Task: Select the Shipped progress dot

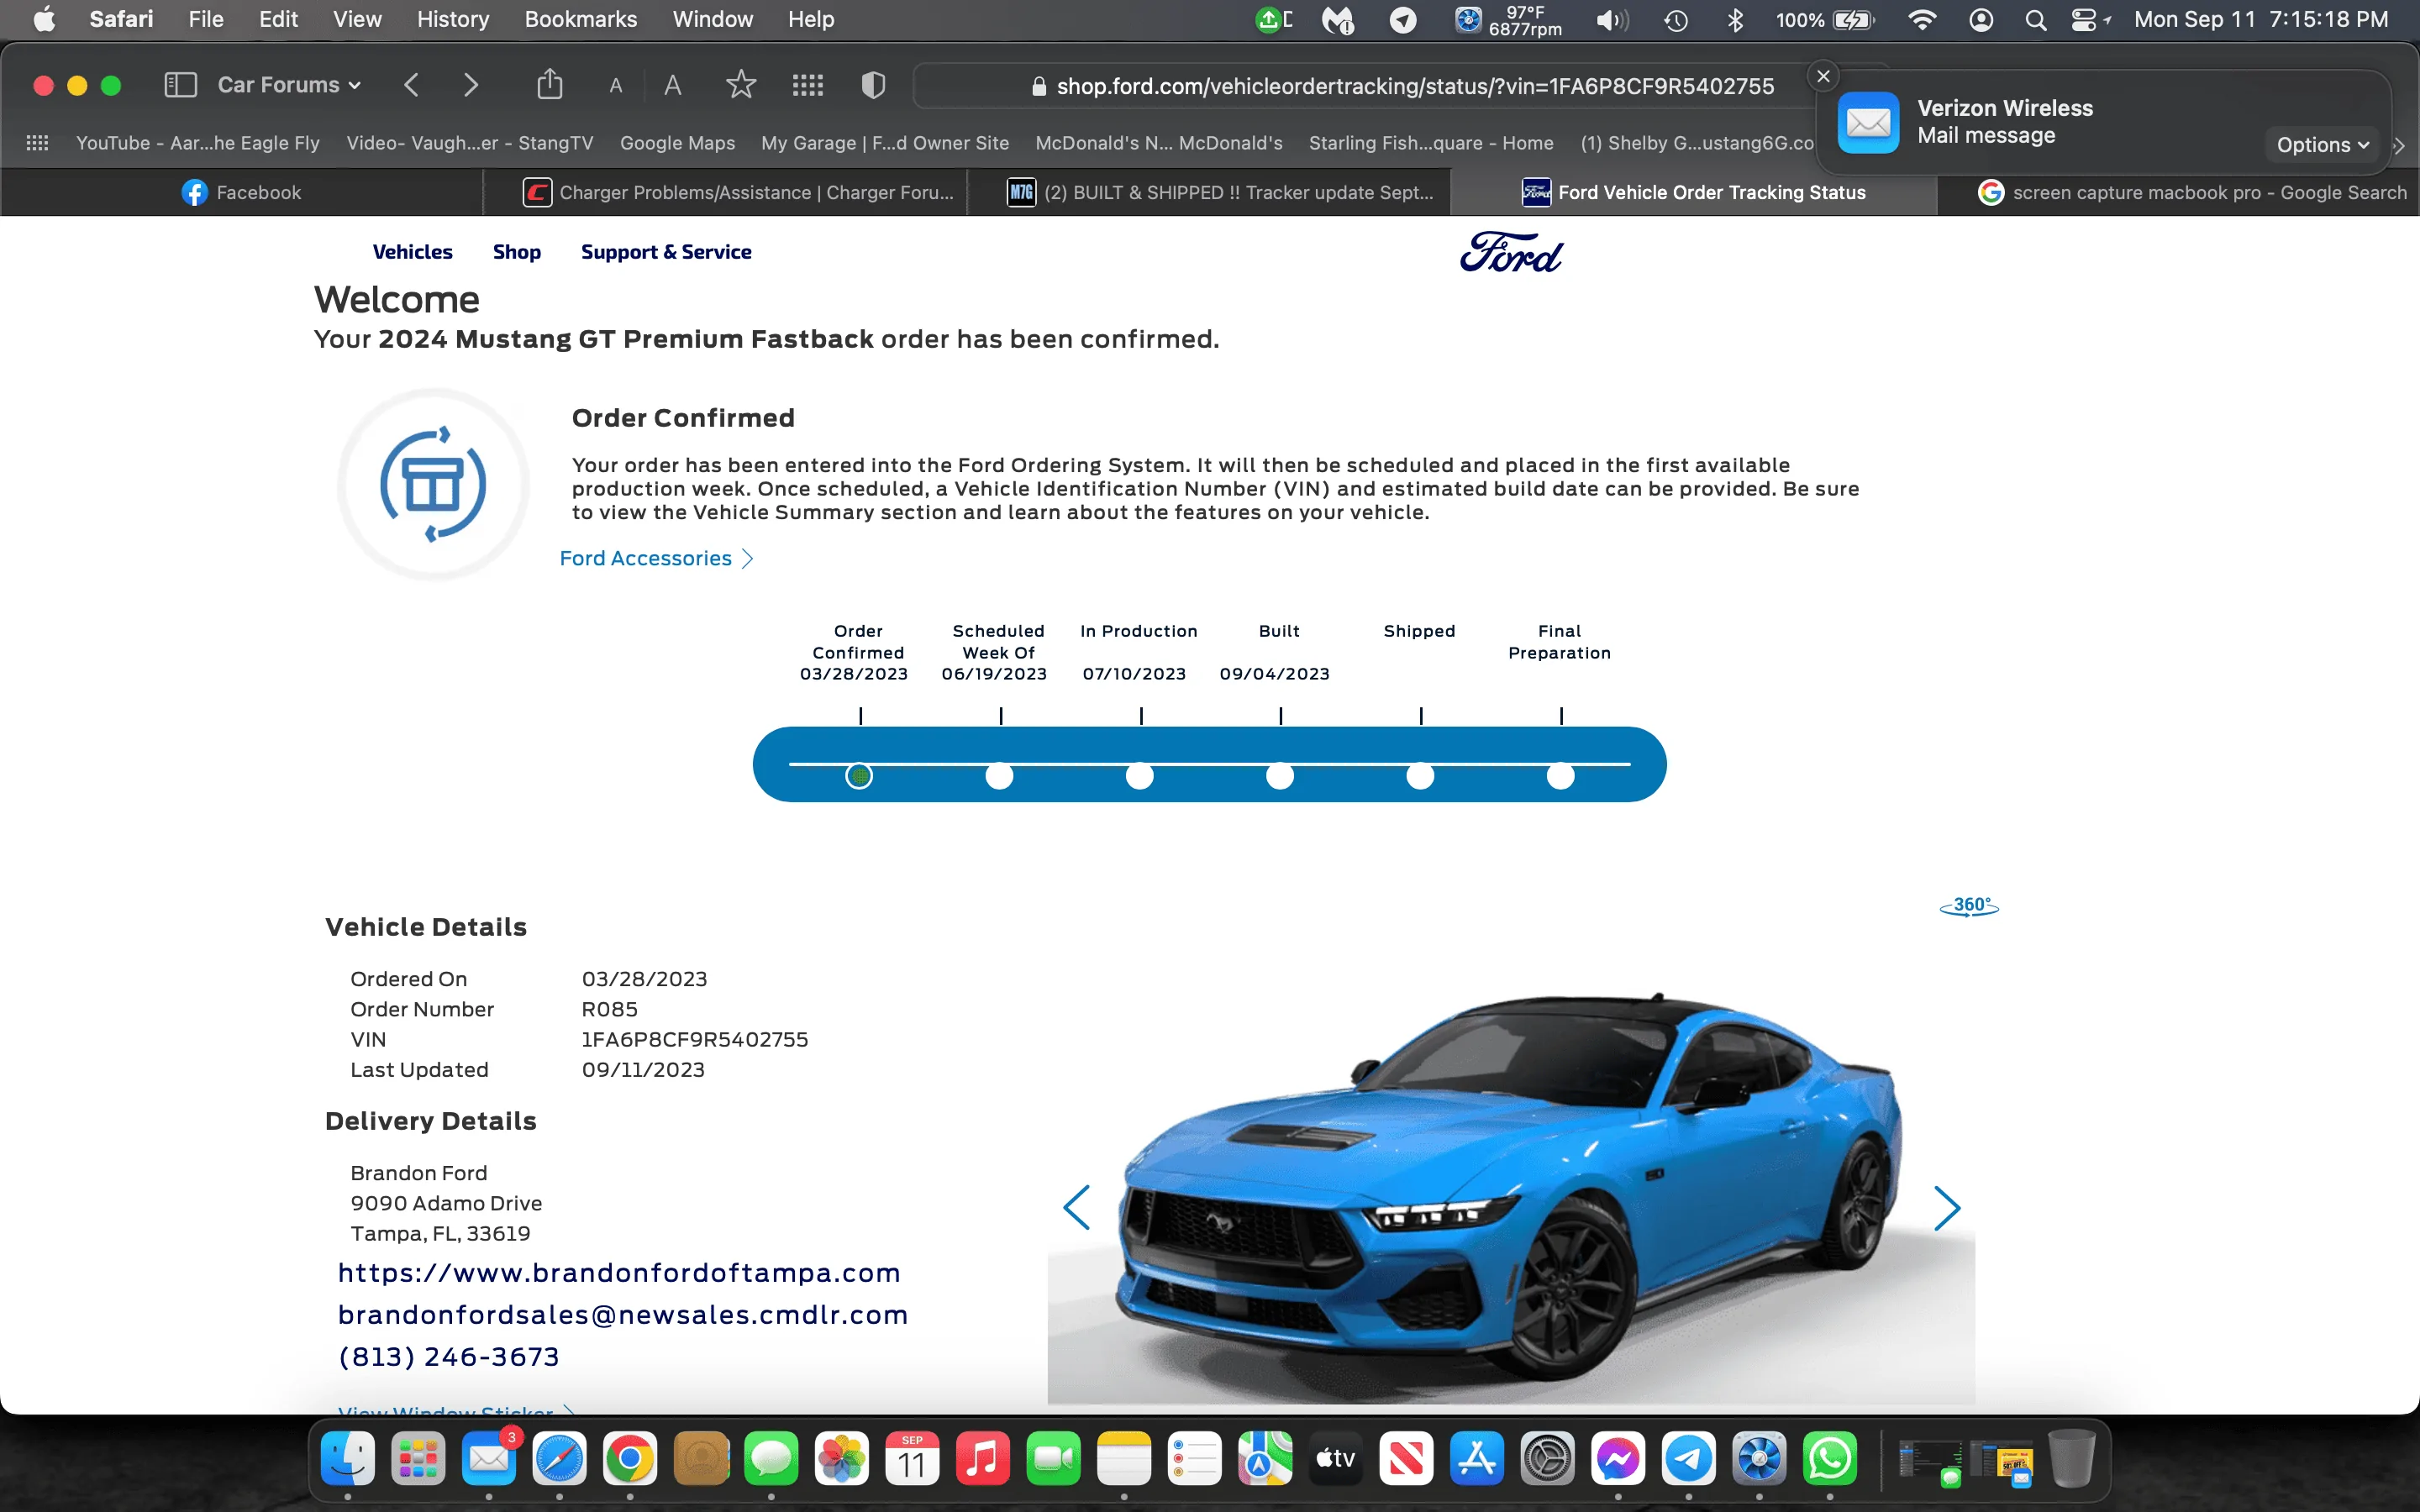Action: coord(1420,776)
